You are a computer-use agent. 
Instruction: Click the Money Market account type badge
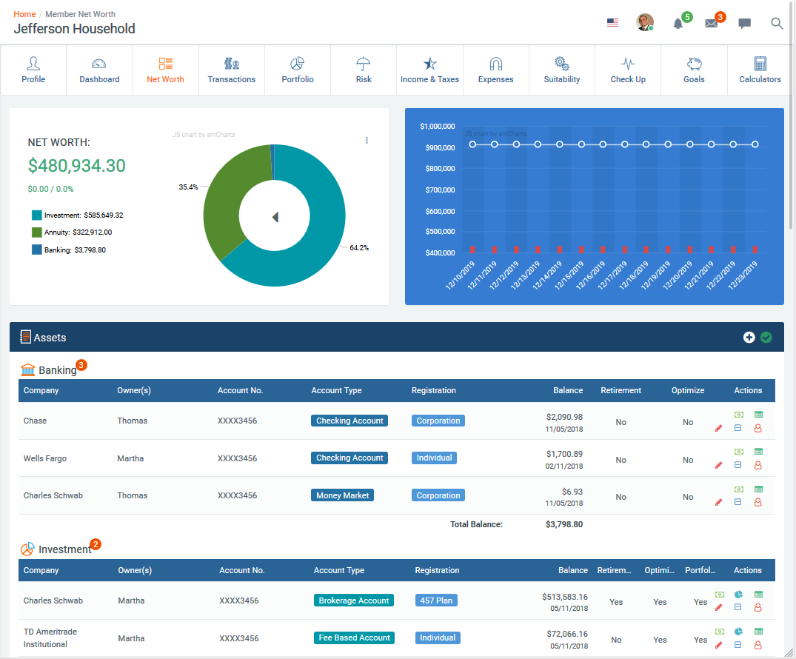click(x=342, y=495)
